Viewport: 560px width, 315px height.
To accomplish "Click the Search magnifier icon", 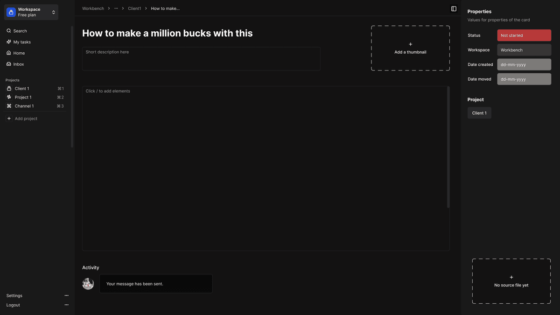I will [x=9, y=31].
